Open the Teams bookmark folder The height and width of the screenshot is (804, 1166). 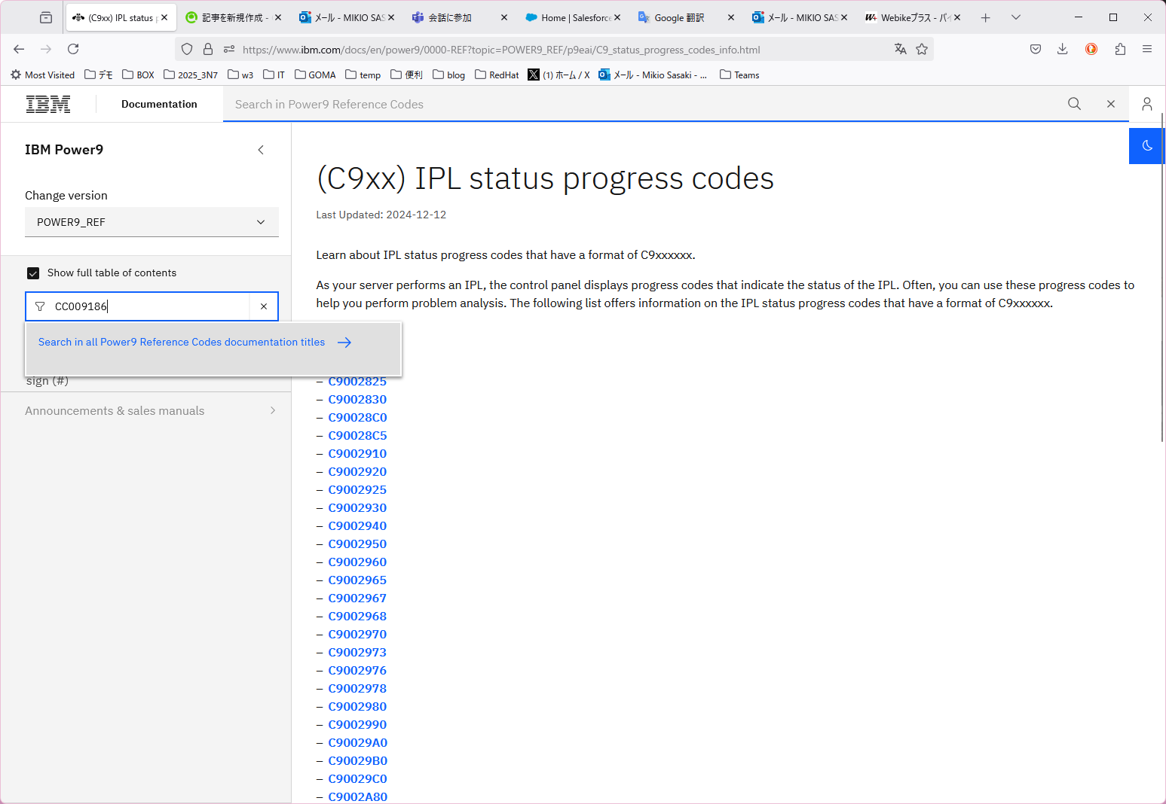click(x=739, y=75)
